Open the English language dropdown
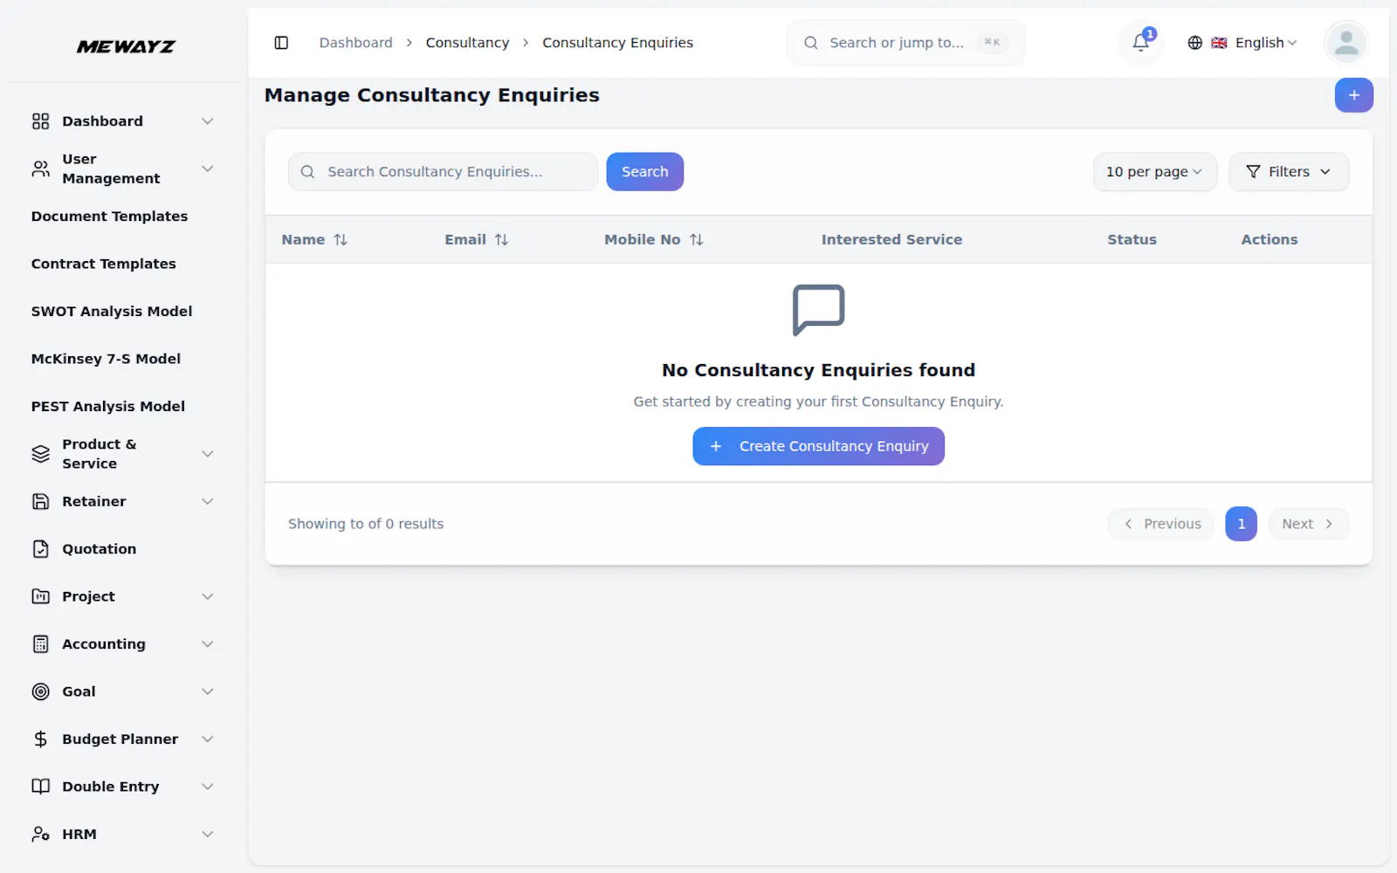Image resolution: width=1397 pixels, height=873 pixels. pyautogui.click(x=1242, y=43)
